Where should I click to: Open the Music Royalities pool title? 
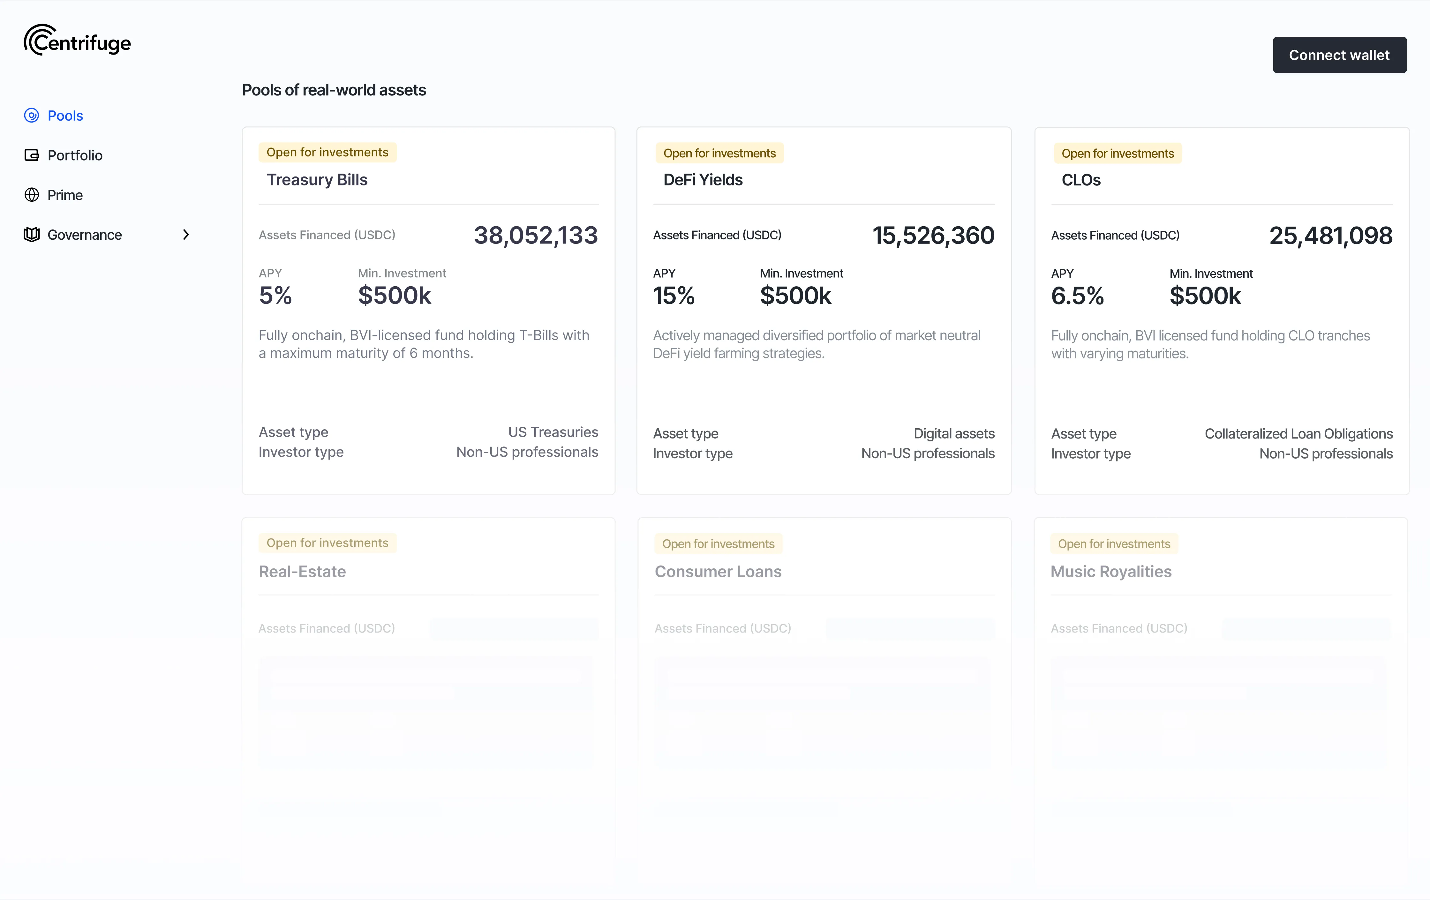[1110, 572]
